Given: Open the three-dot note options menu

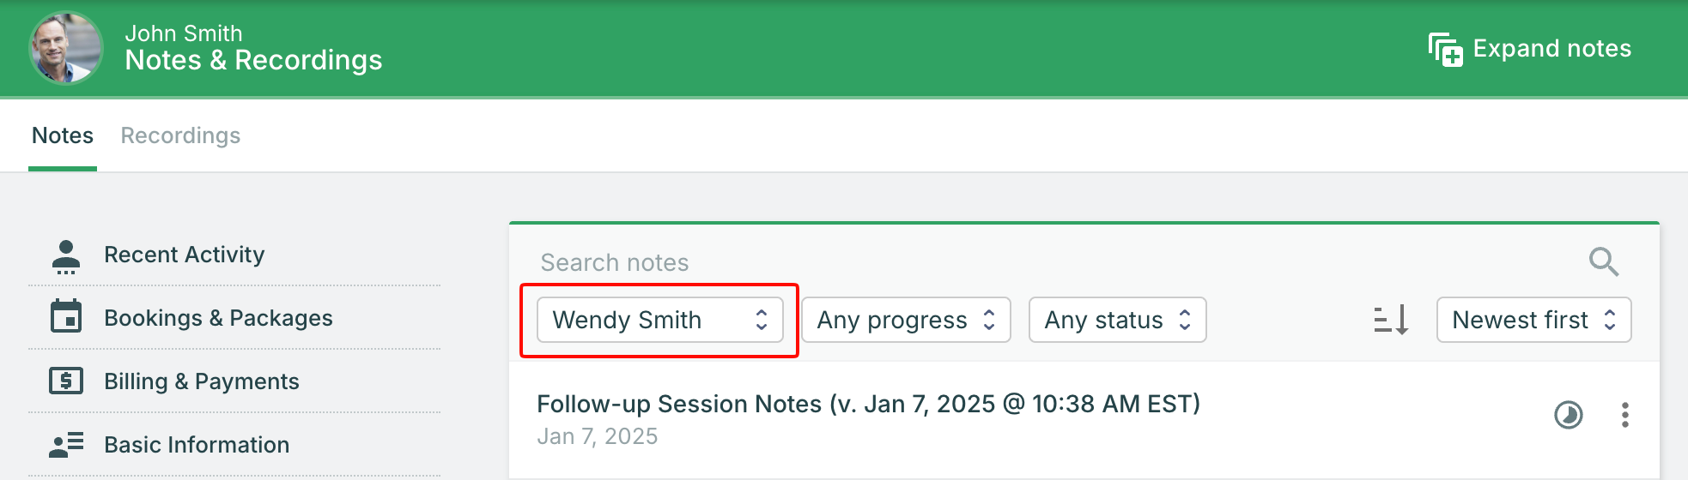Looking at the screenshot, I should [x=1624, y=415].
